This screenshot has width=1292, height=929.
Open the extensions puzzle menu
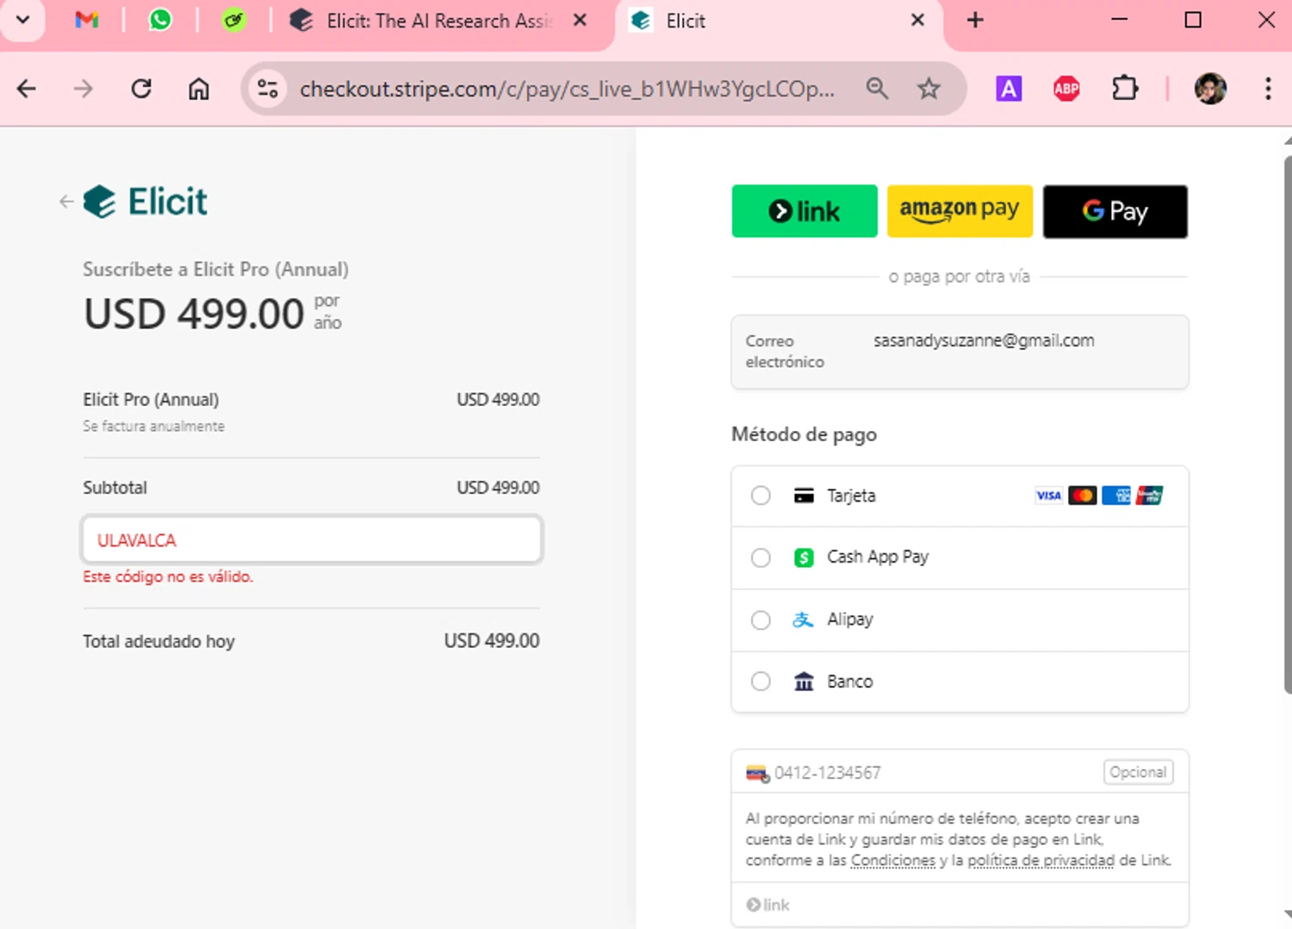tap(1125, 88)
